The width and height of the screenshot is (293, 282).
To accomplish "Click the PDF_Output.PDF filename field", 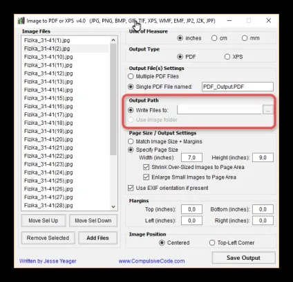I will (x=238, y=87).
